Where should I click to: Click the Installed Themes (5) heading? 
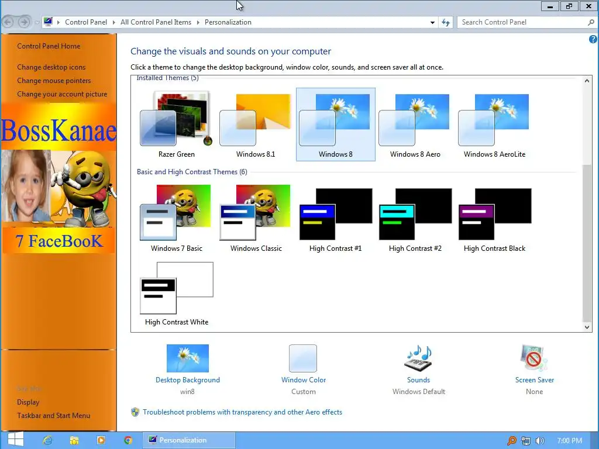click(167, 78)
